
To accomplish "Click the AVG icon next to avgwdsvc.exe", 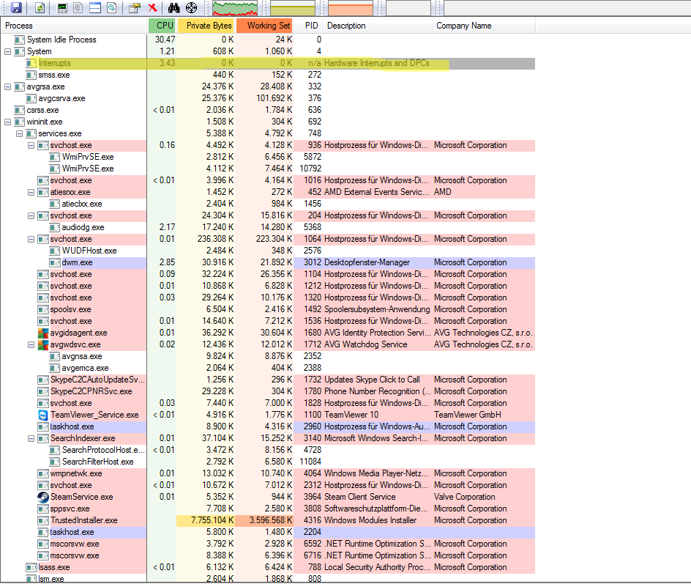I will pos(43,344).
